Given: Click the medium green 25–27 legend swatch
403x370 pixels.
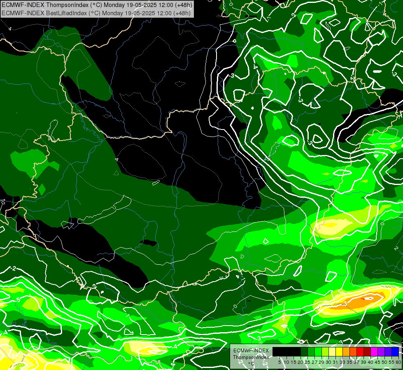Looking at the screenshot, I should (311, 351).
